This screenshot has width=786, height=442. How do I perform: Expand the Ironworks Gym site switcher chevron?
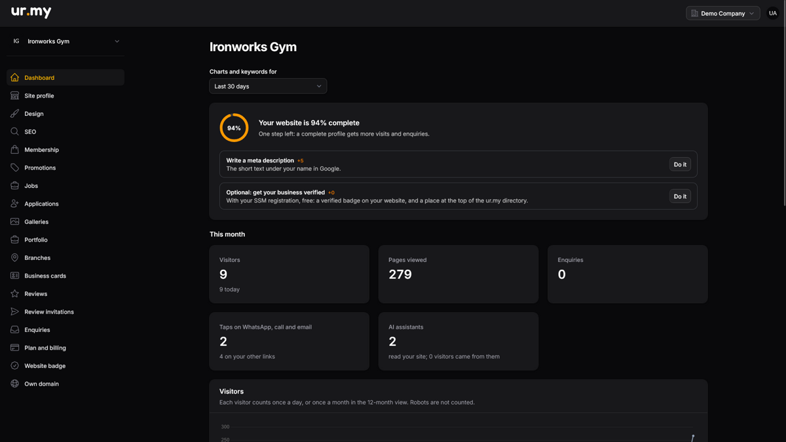point(117,41)
